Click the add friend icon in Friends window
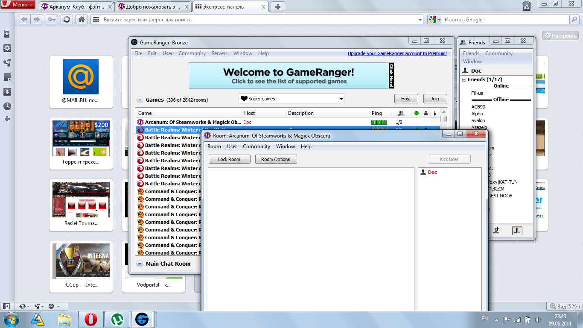Viewport: 583px width, 328px height. coord(496,230)
